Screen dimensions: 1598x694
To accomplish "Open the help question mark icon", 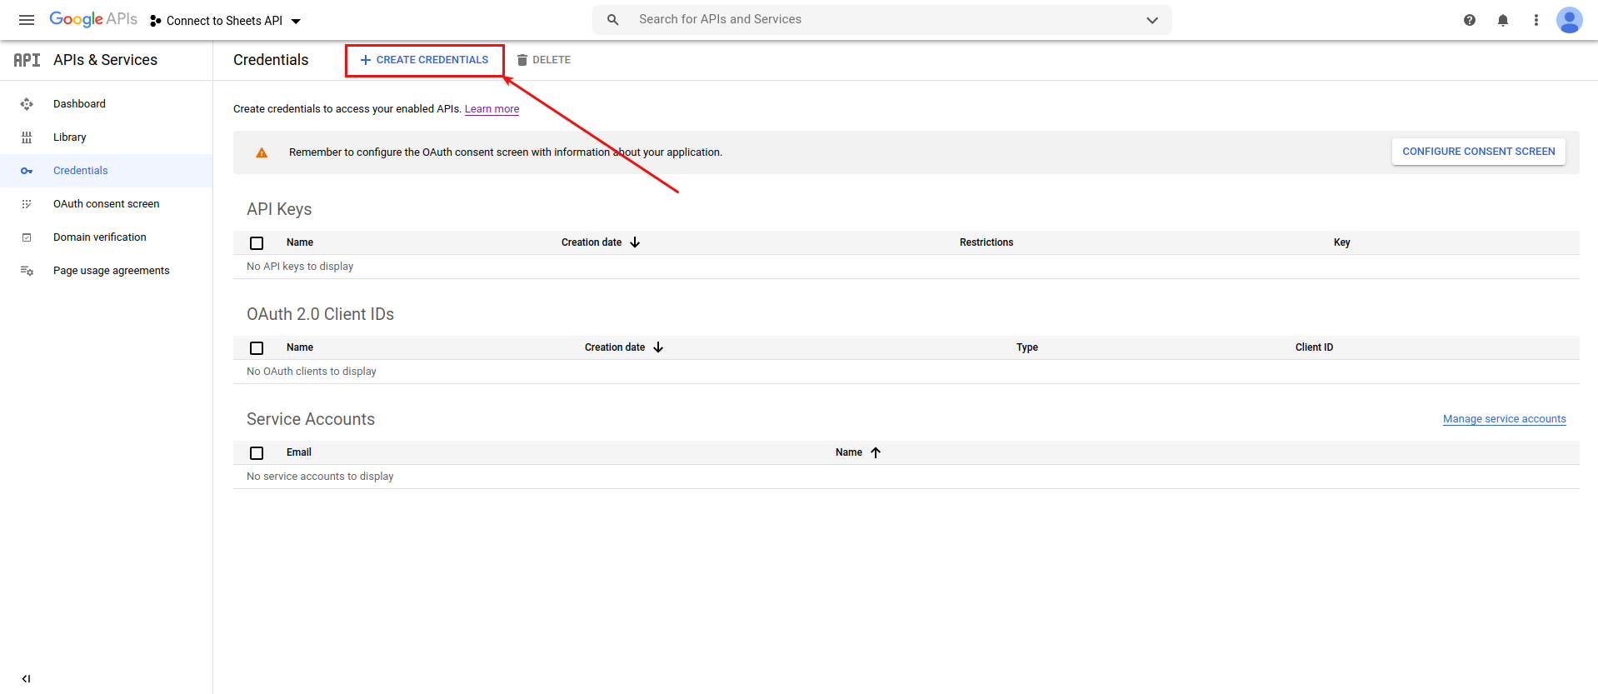I will tap(1470, 20).
